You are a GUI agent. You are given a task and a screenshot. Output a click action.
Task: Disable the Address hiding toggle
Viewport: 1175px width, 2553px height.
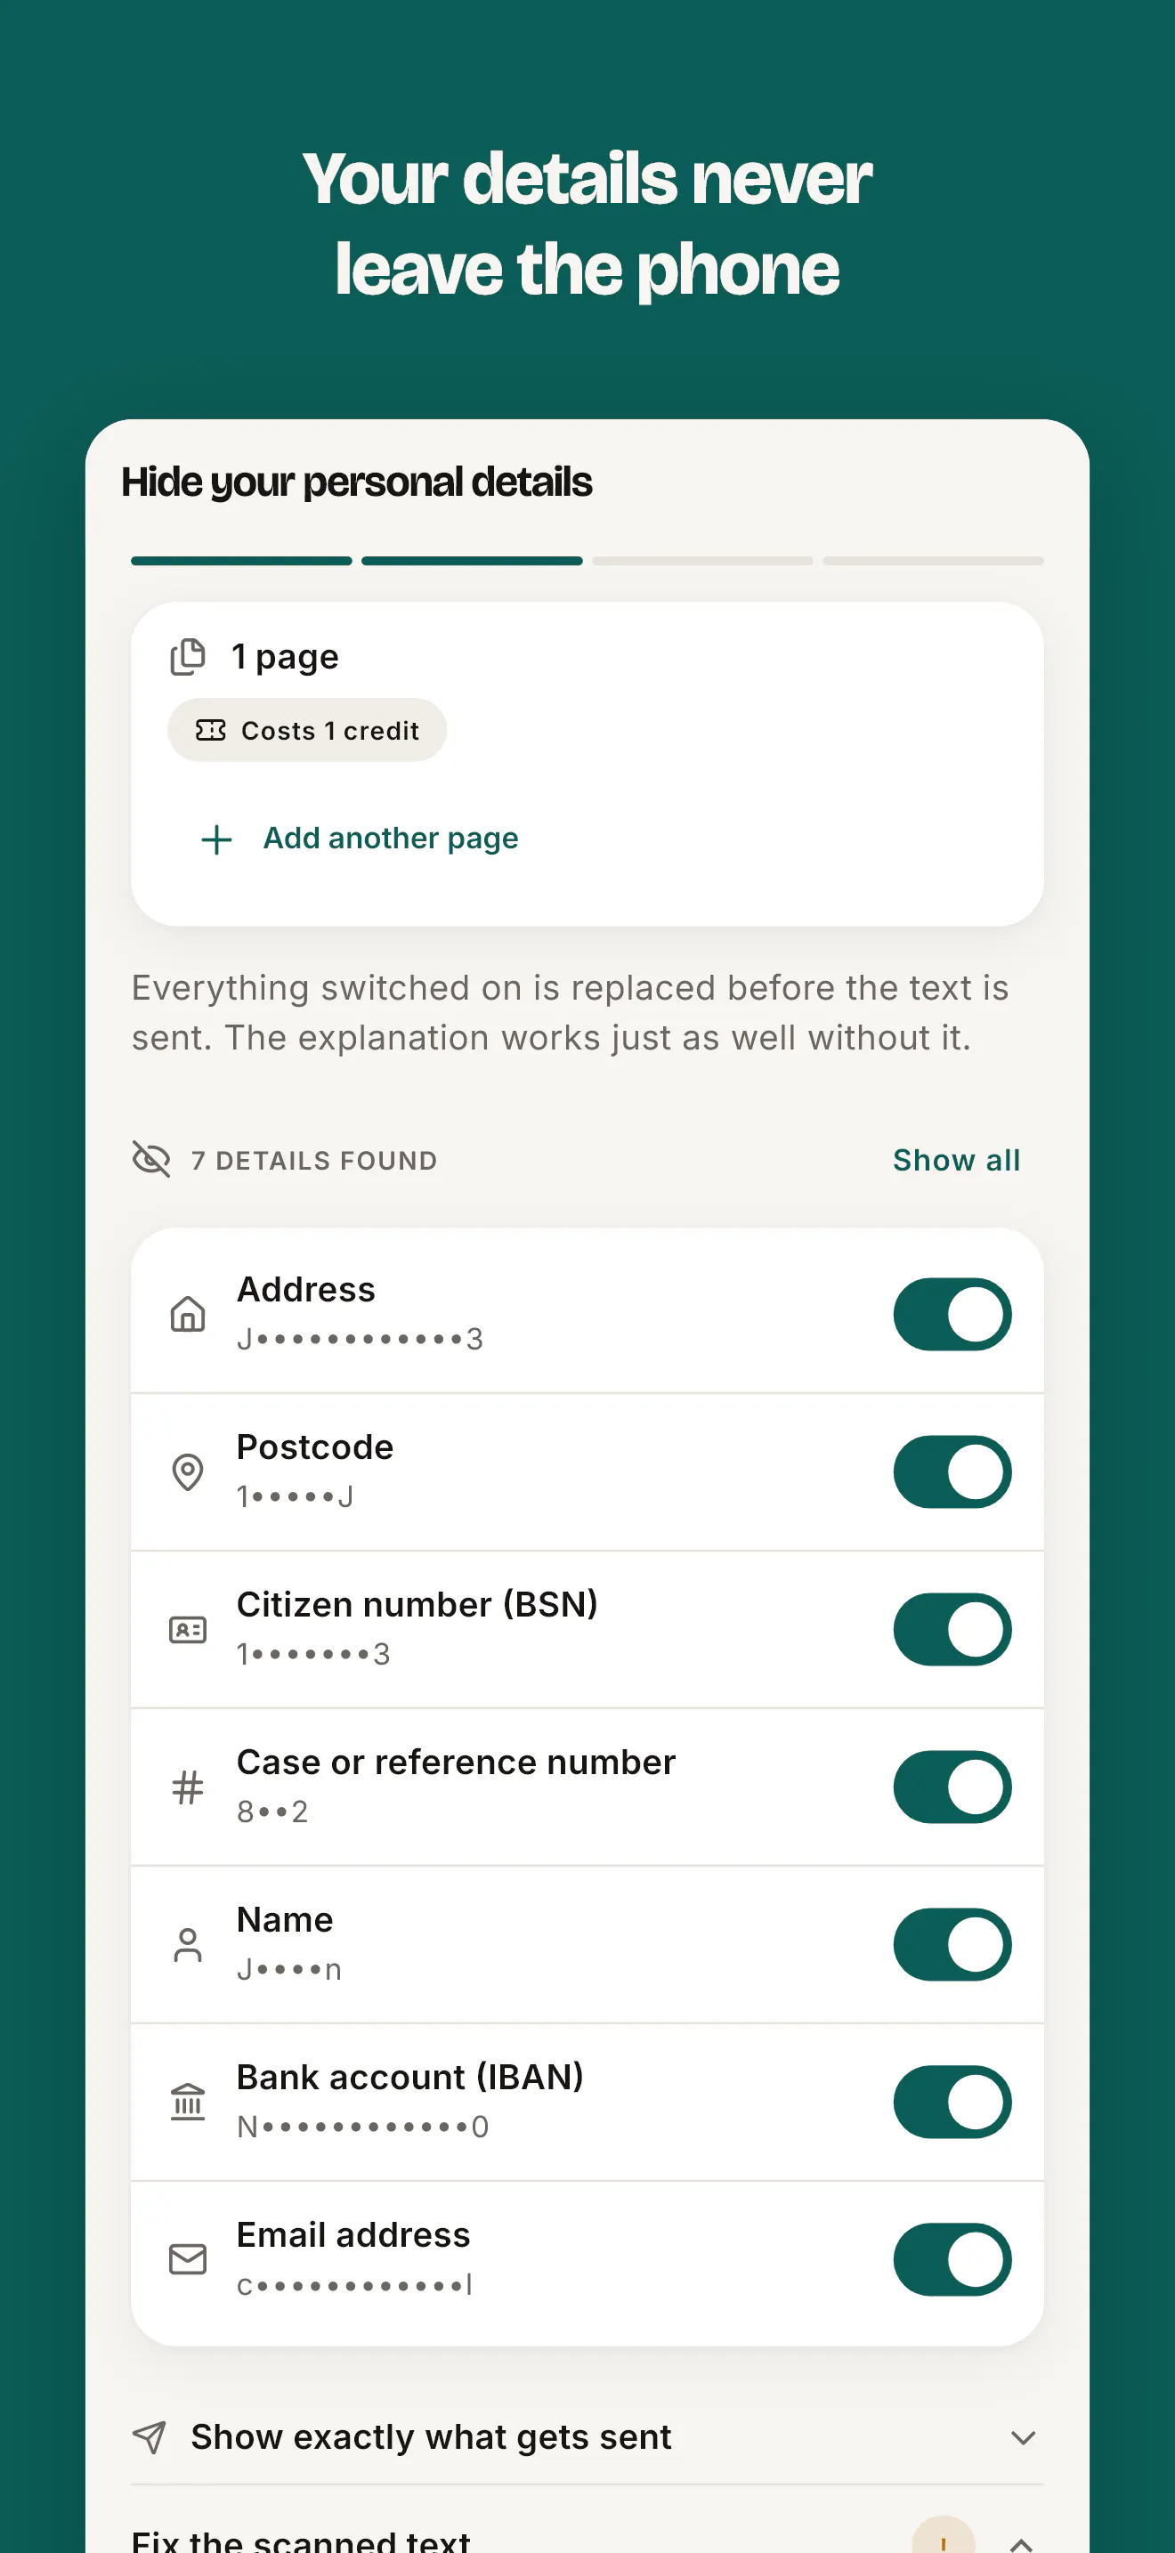(x=952, y=1314)
